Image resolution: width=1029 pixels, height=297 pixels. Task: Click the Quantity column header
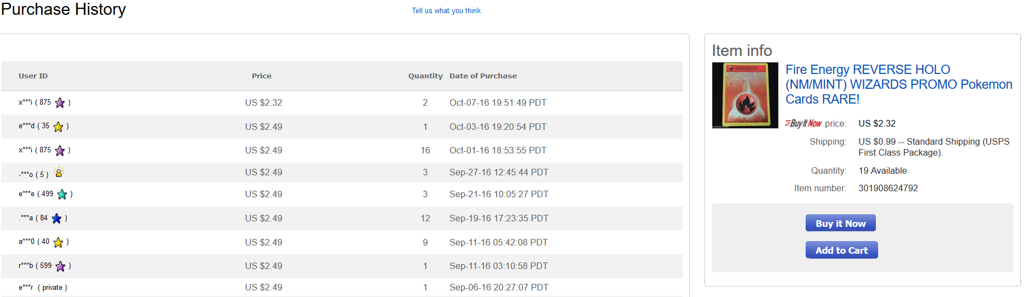(x=425, y=76)
